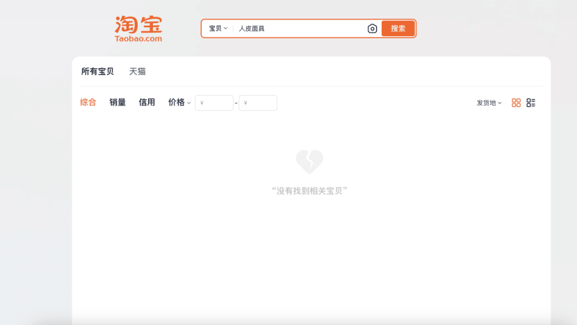Click the Taobao.com text under logo
This screenshot has width=577, height=325.
coord(138,39)
